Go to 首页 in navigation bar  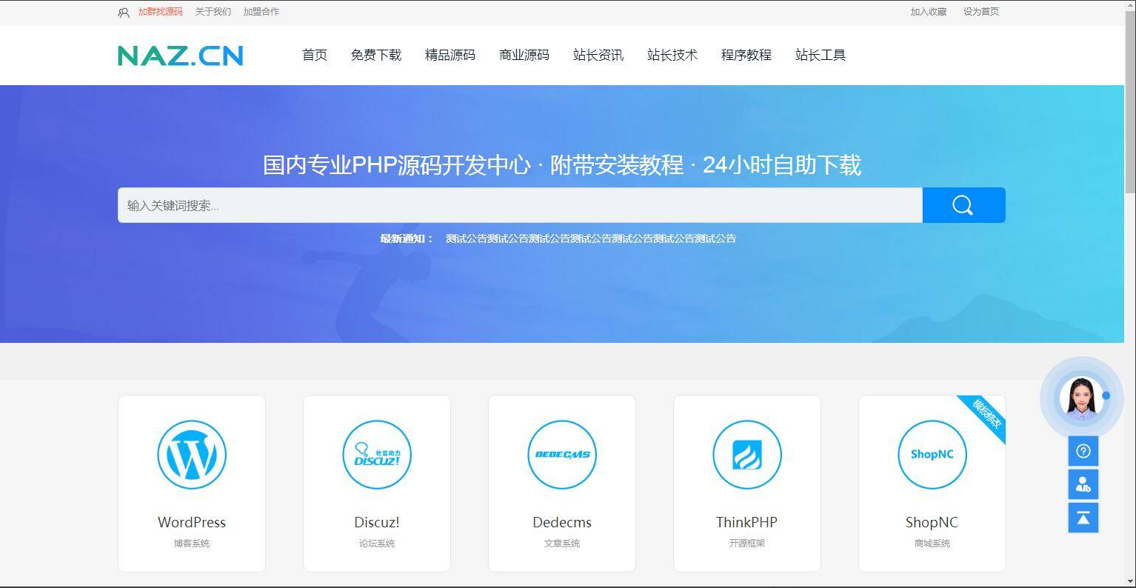(315, 55)
